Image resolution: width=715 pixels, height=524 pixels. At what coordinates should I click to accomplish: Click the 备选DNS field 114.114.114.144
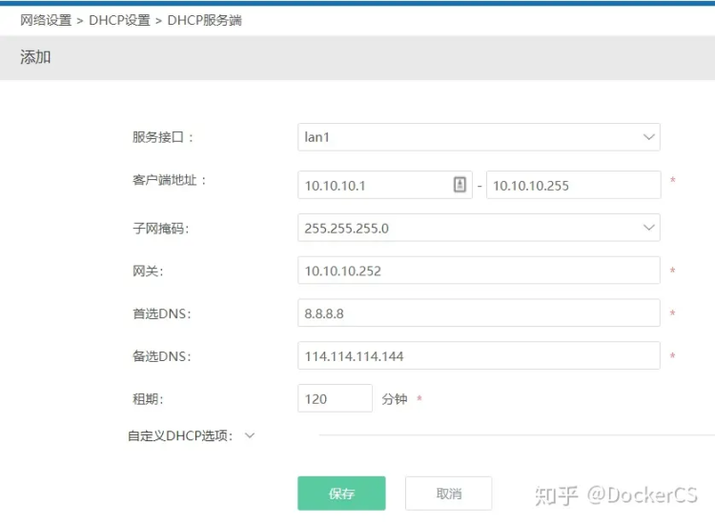click(x=479, y=355)
